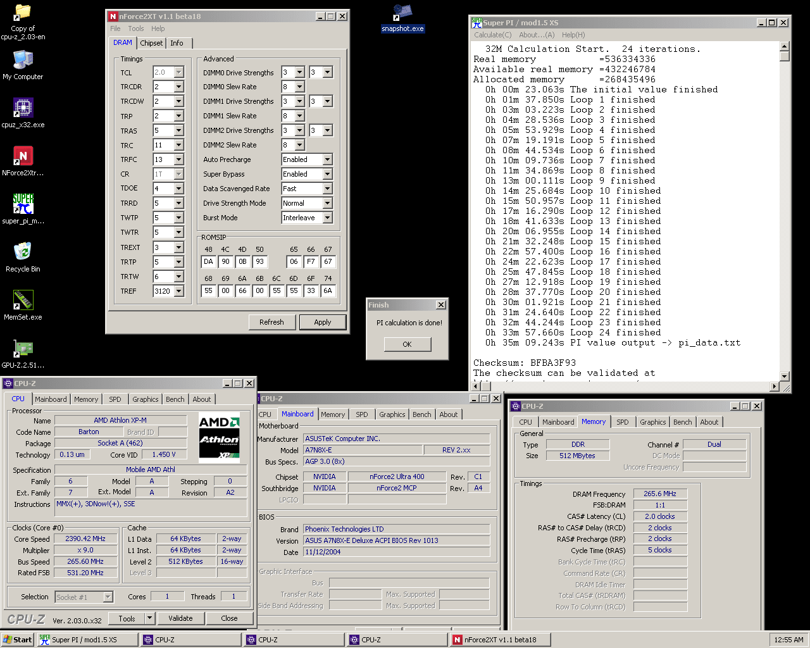The width and height of the screenshot is (810, 648).
Task: Open the Recycle Bin icon
Action: (x=23, y=252)
